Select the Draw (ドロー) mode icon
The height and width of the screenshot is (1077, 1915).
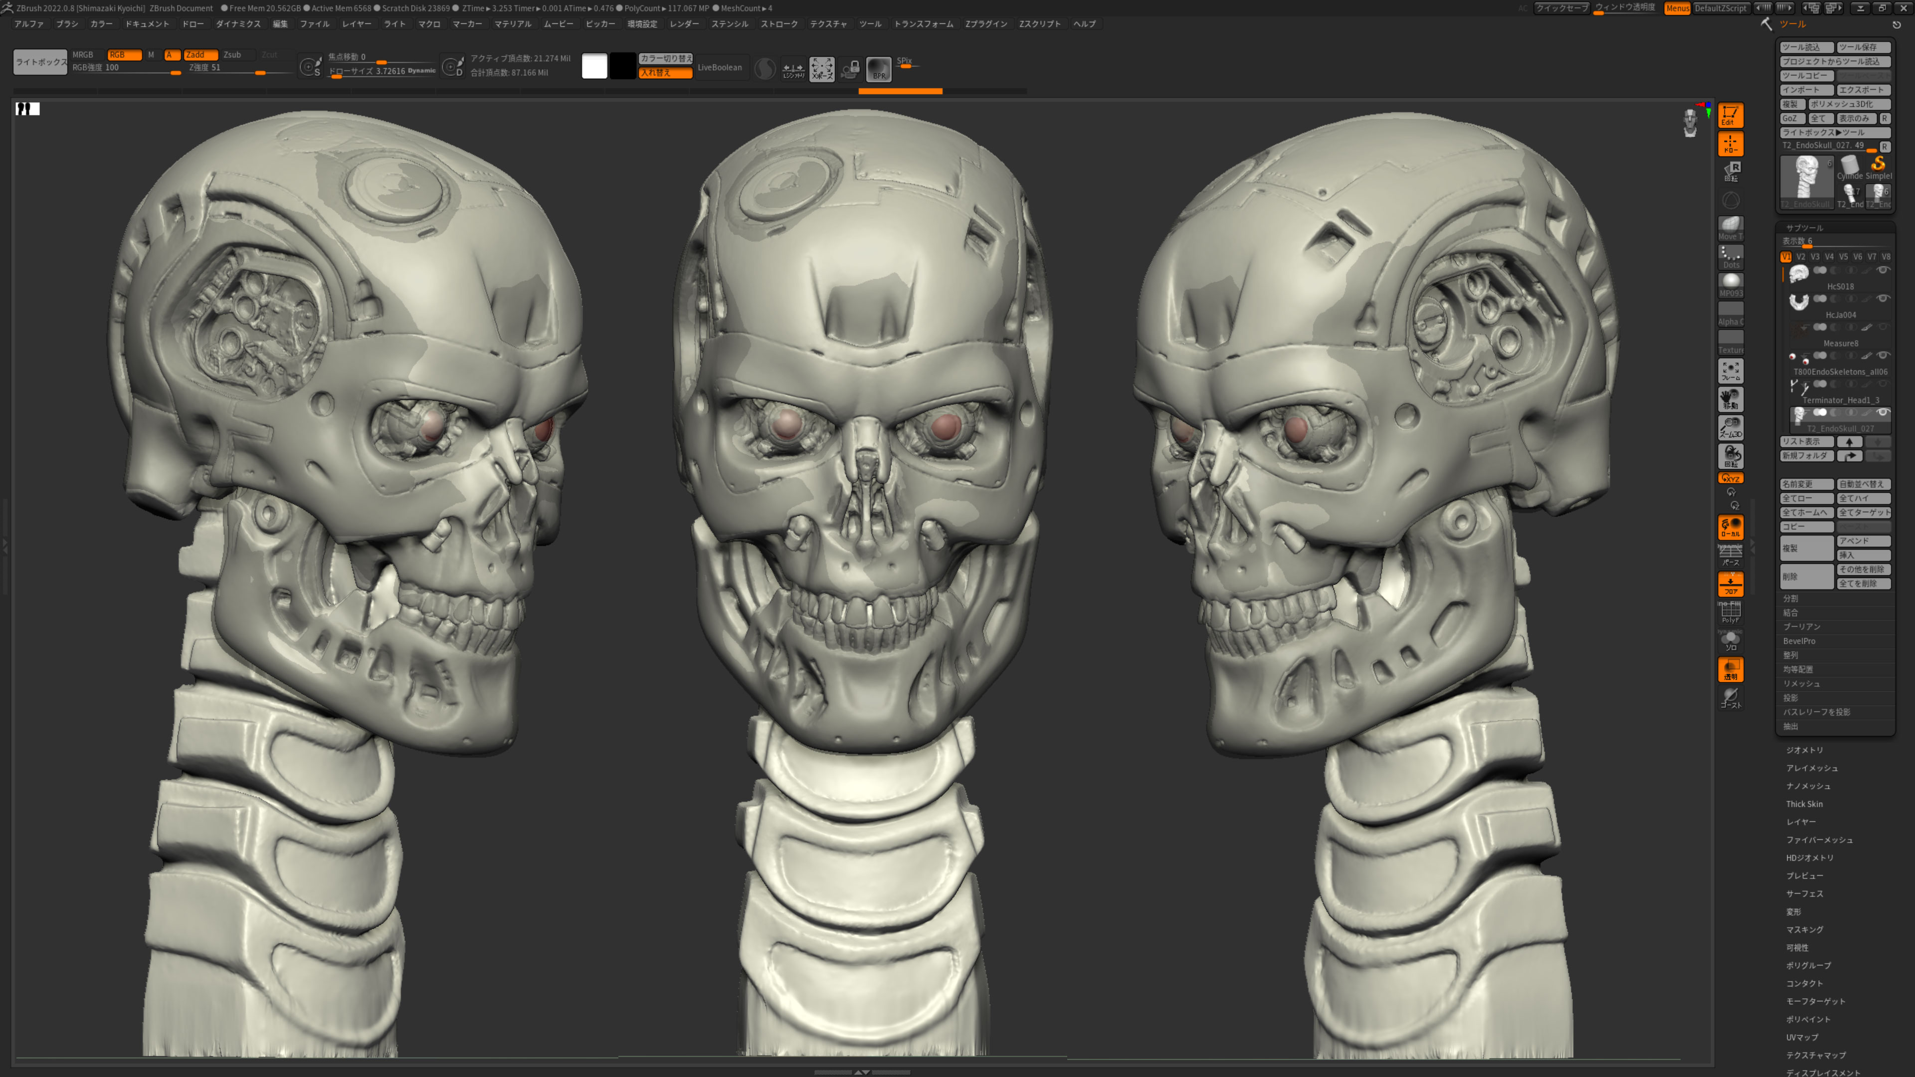point(1730,144)
